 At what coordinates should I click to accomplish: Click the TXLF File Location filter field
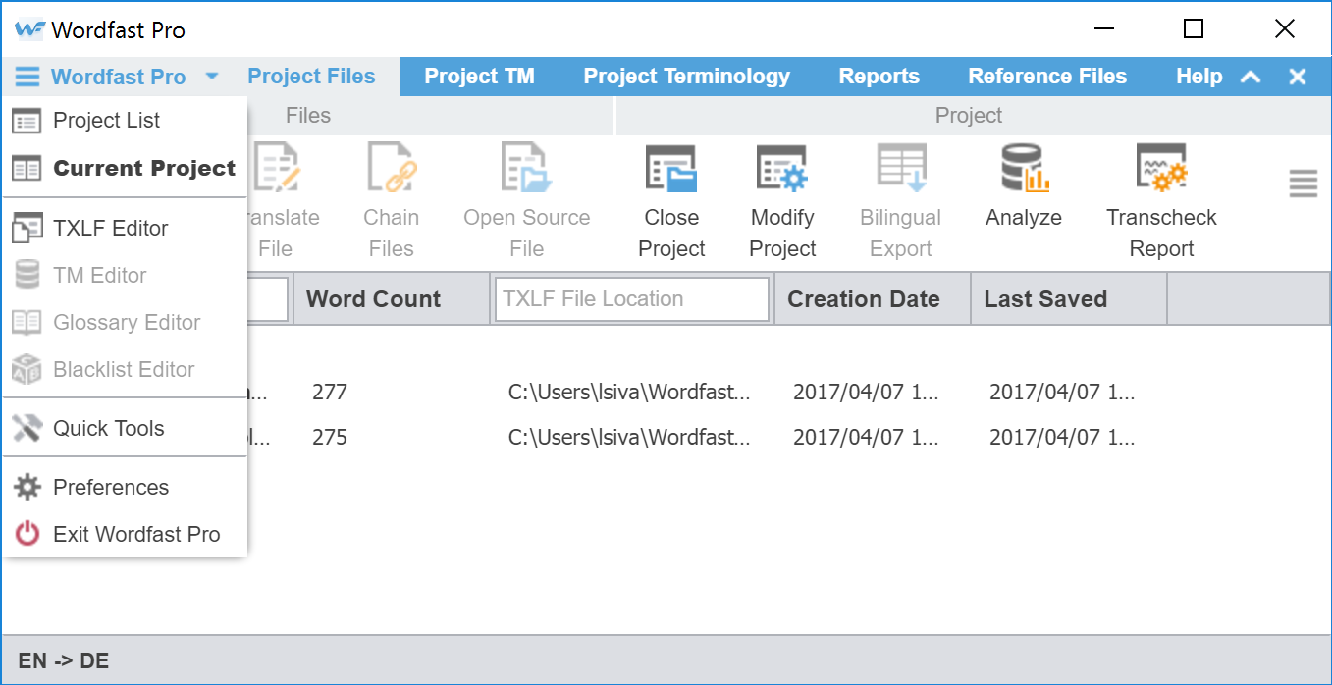pos(631,299)
